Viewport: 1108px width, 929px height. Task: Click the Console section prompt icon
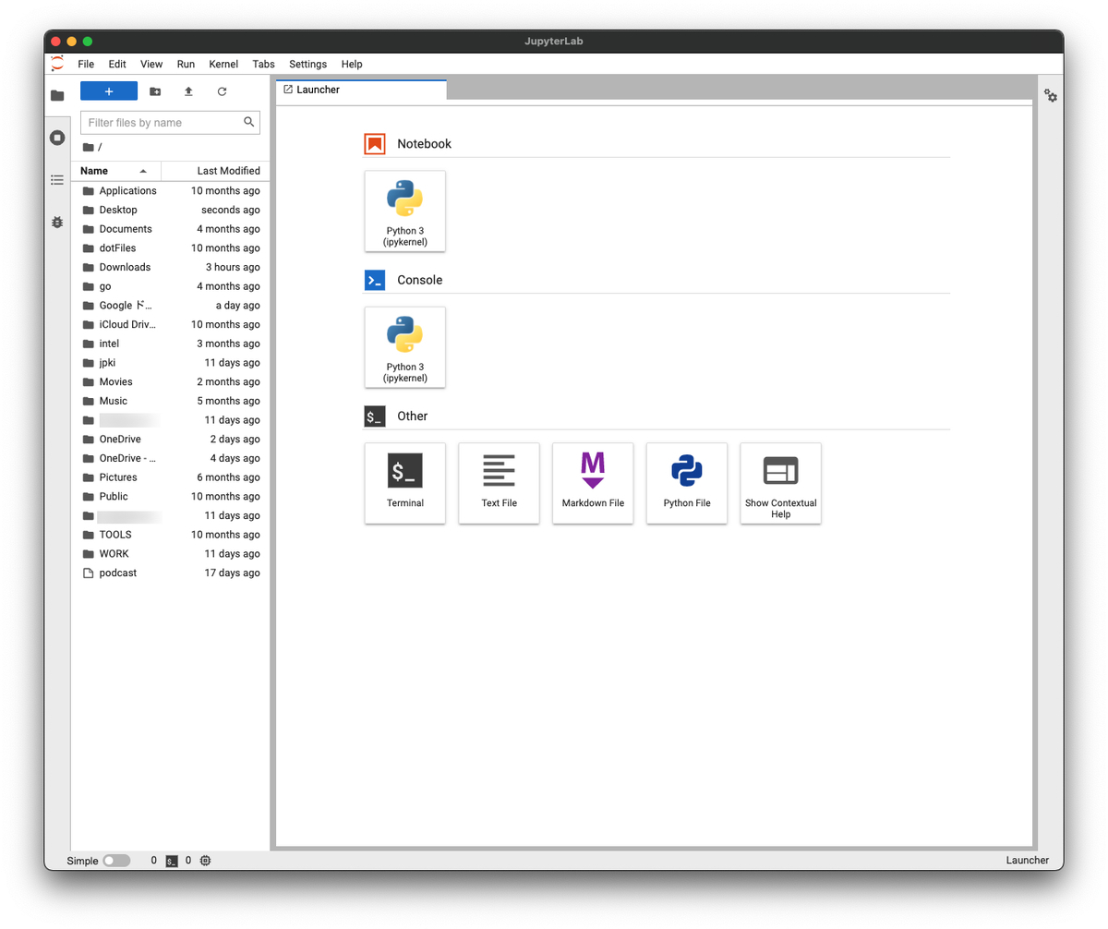[375, 280]
